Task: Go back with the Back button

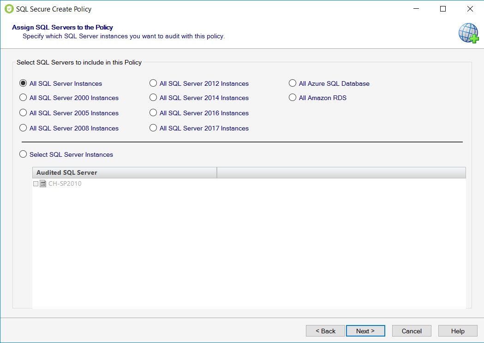Action: click(x=325, y=331)
